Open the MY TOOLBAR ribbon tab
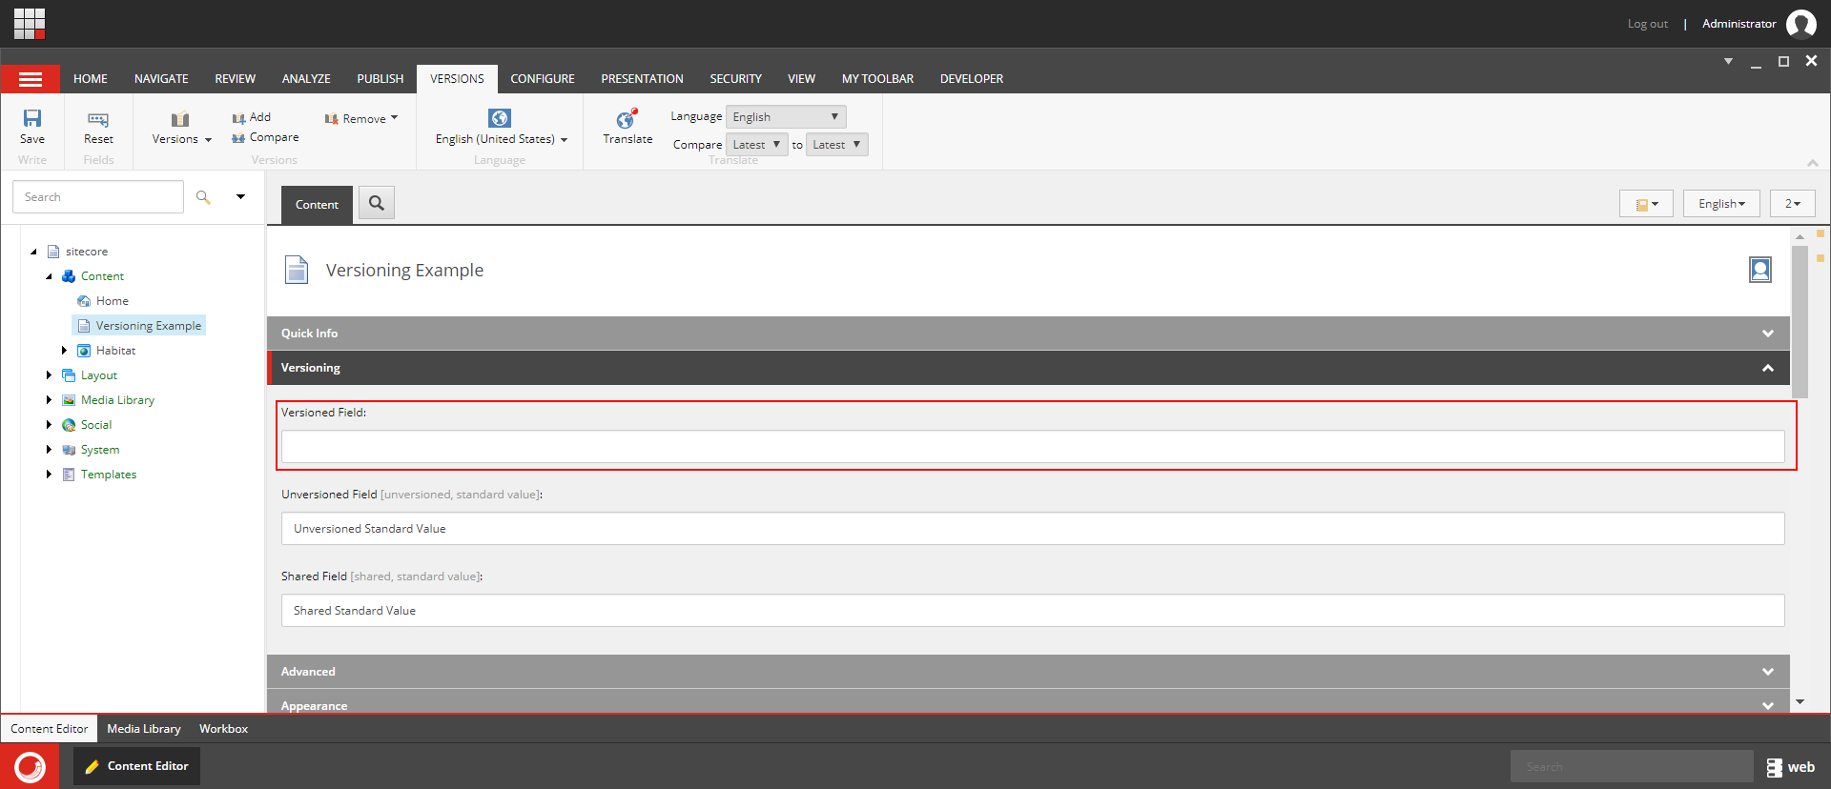The width and height of the screenshot is (1831, 789). pos(877,79)
